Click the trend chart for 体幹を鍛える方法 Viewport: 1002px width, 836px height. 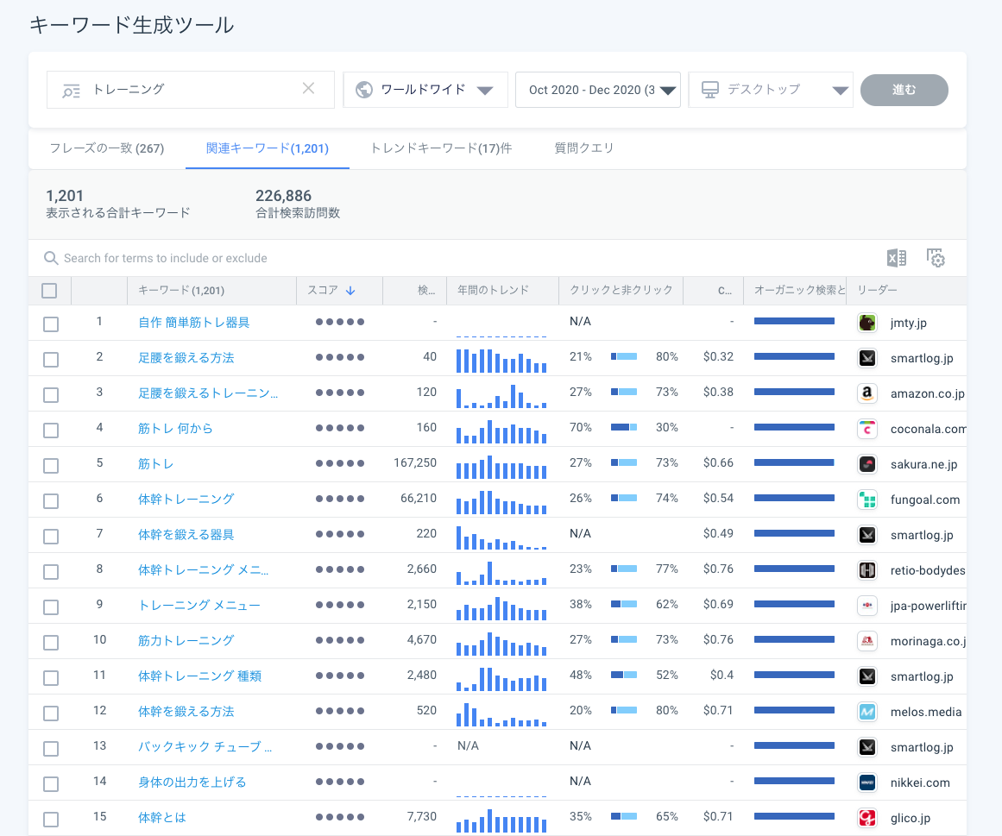click(x=501, y=714)
